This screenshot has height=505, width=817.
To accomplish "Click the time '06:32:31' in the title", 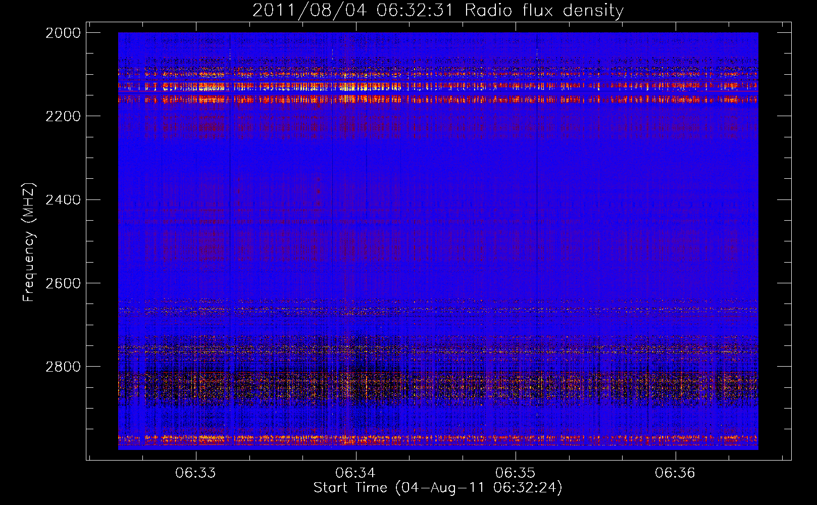I will pyautogui.click(x=415, y=11).
